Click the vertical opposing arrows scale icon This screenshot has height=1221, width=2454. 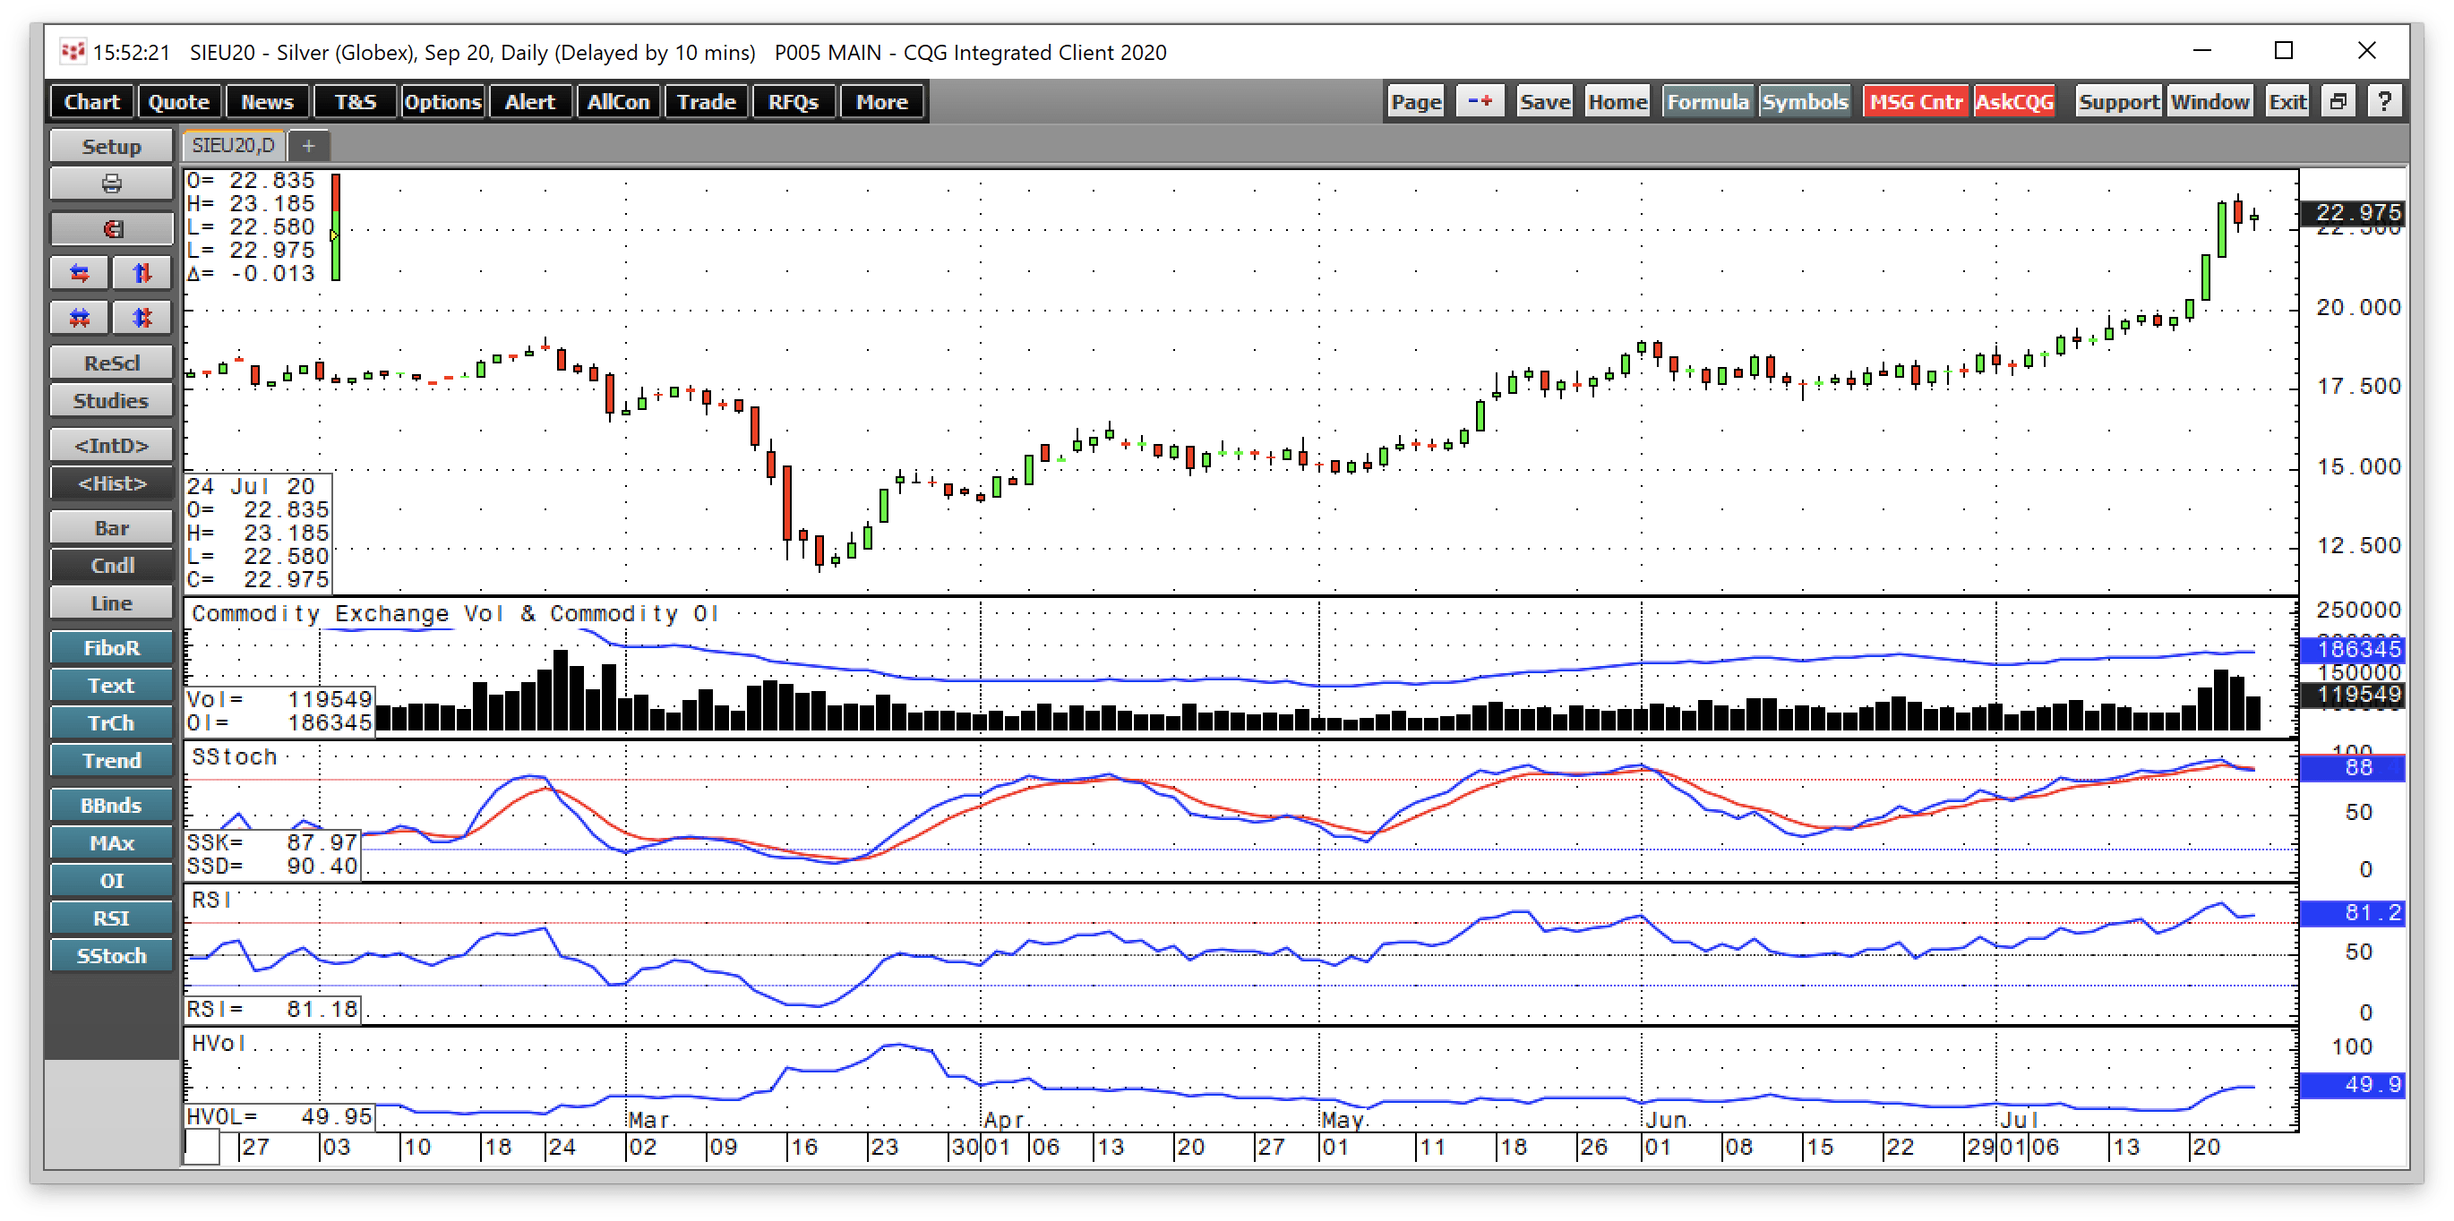(x=142, y=273)
